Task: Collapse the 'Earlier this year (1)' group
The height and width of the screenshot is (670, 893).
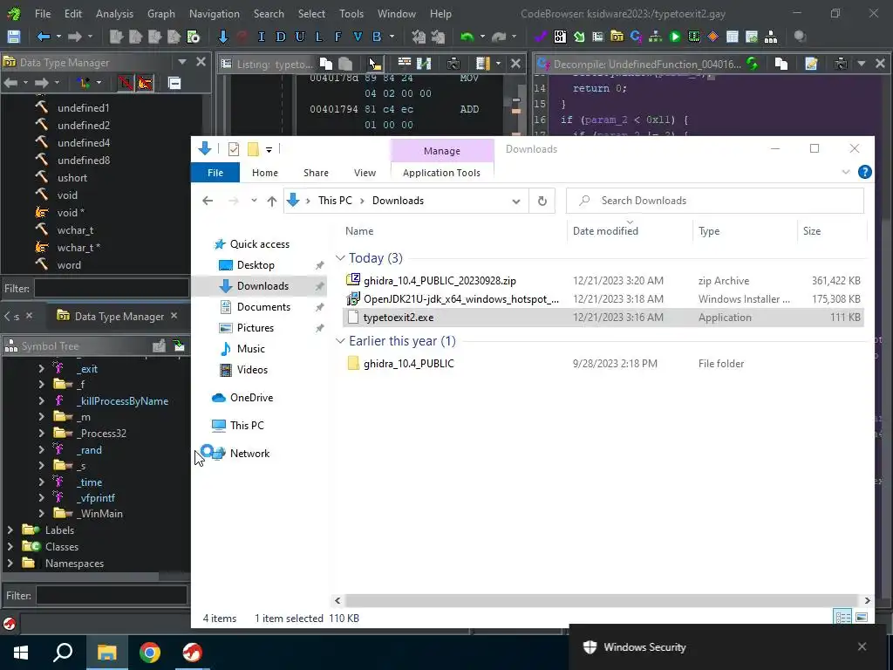Action: coord(341,341)
